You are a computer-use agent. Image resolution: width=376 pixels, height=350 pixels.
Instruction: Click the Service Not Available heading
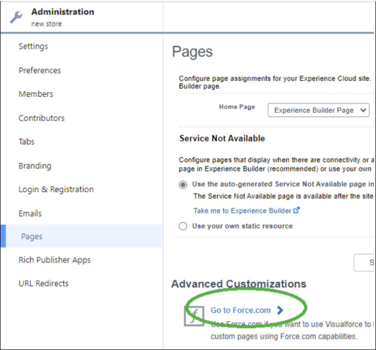[x=222, y=138]
